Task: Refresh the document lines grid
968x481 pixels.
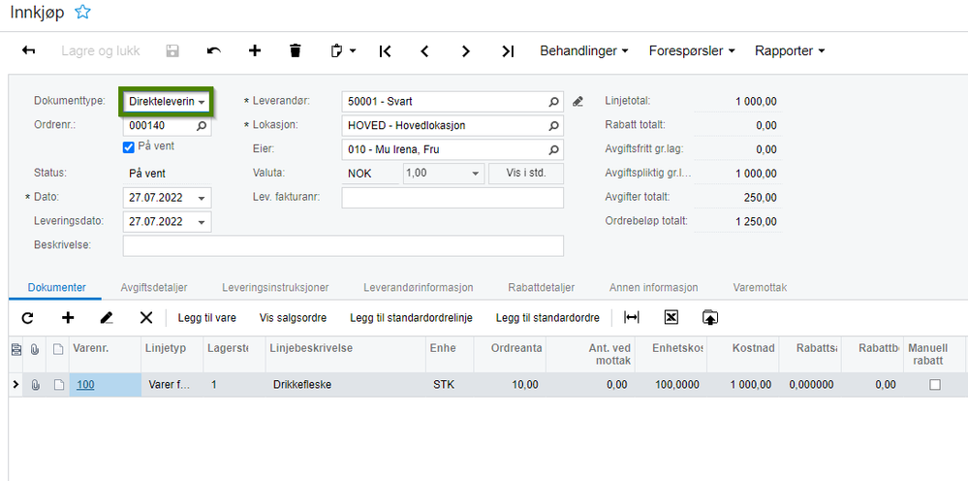Action: (x=28, y=318)
